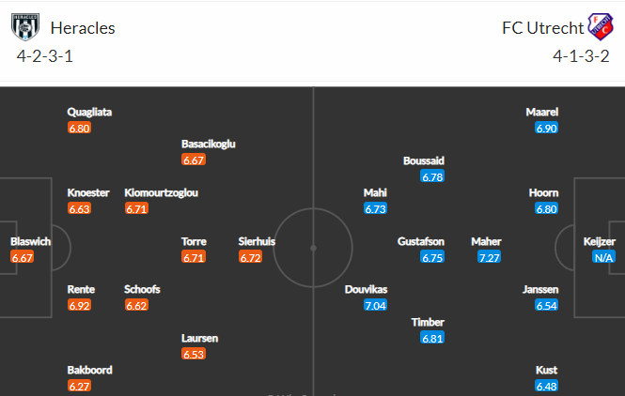Click the Heracles 4-2-3-1 formation text

[x=45, y=56]
